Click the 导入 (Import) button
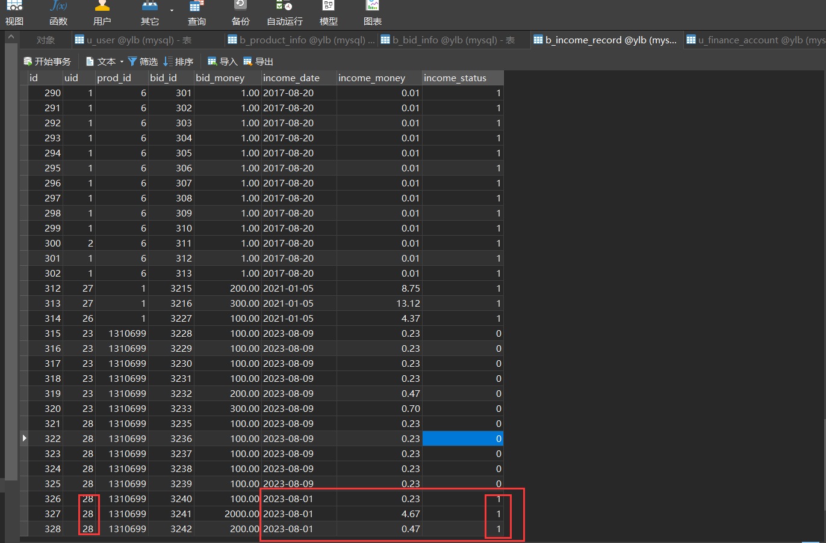This screenshot has height=543, width=826. (x=222, y=61)
